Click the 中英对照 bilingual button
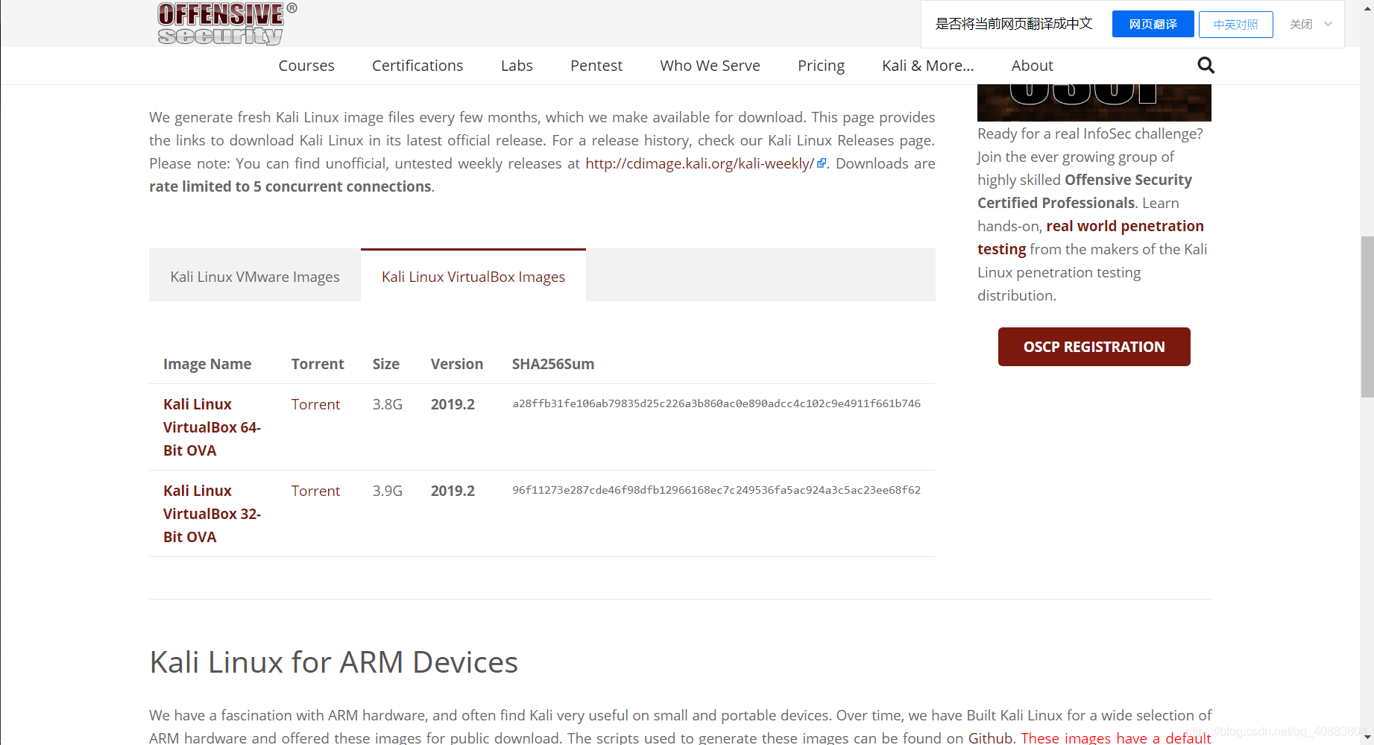Viewport: 1374px width, 745px height. tap(1235, 24)
